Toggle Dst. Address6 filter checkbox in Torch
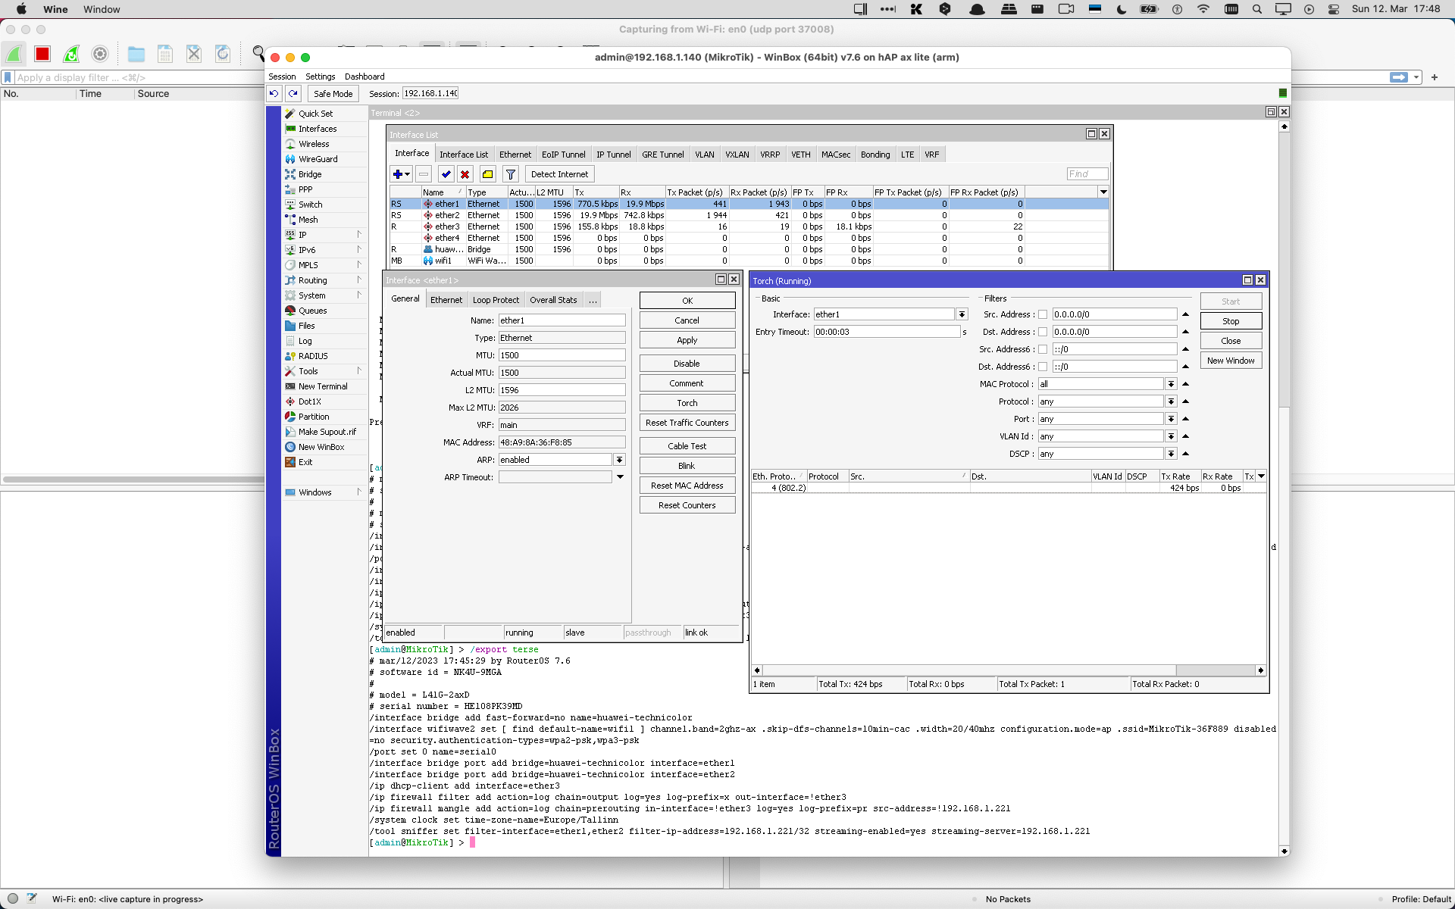1455x909 pixels. click(1042, 367)
